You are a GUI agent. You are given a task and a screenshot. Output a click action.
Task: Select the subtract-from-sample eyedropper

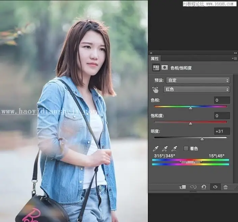click(174, 149)
